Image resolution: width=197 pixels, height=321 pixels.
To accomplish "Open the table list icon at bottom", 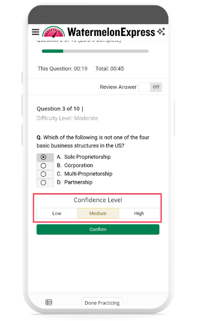I will 49,302.
